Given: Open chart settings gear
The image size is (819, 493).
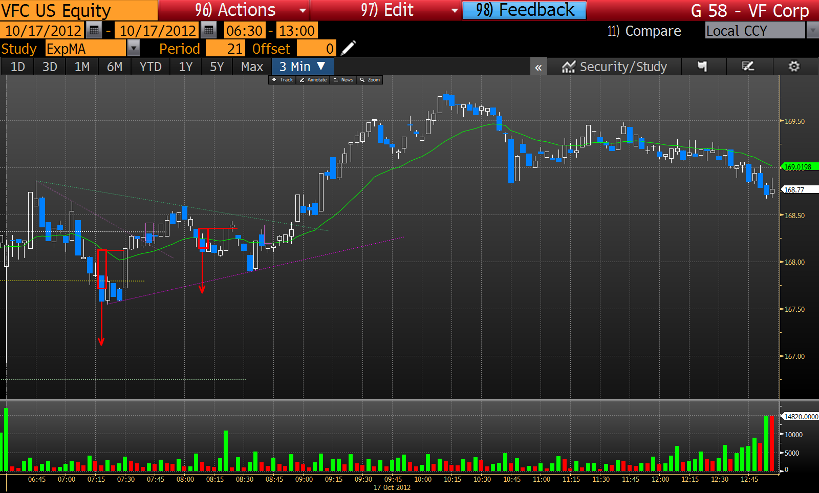Looking at the screenshot, I should (x=794, y=67).
